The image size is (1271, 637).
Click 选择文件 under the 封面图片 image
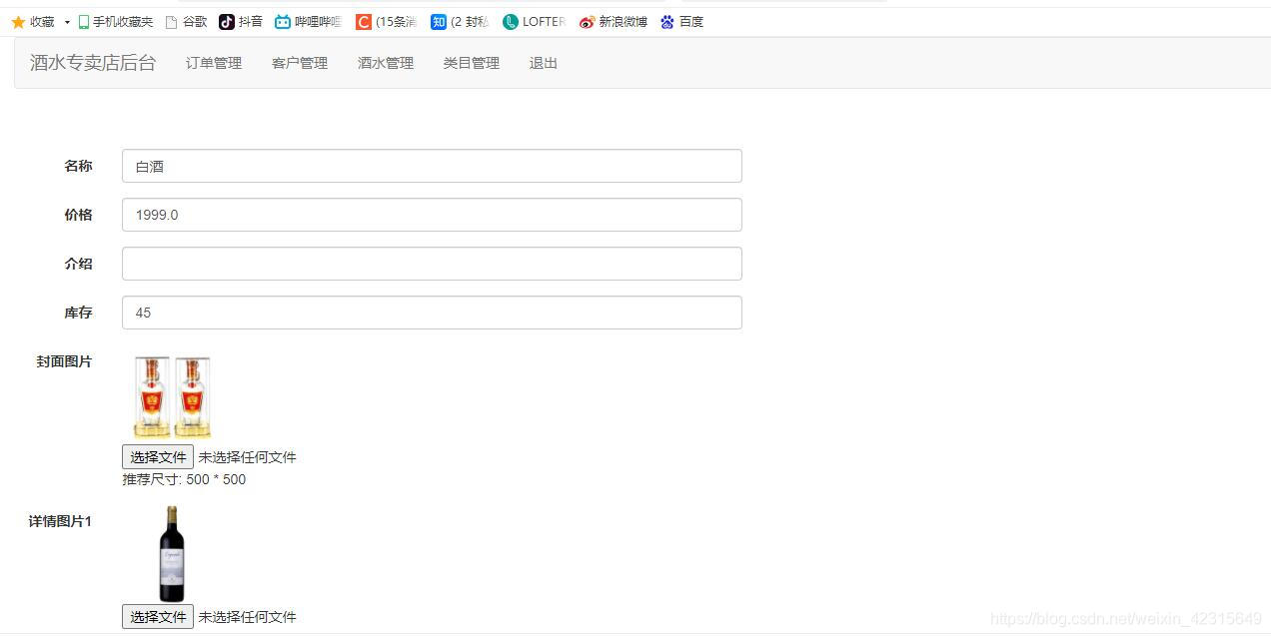pos(158,457)
